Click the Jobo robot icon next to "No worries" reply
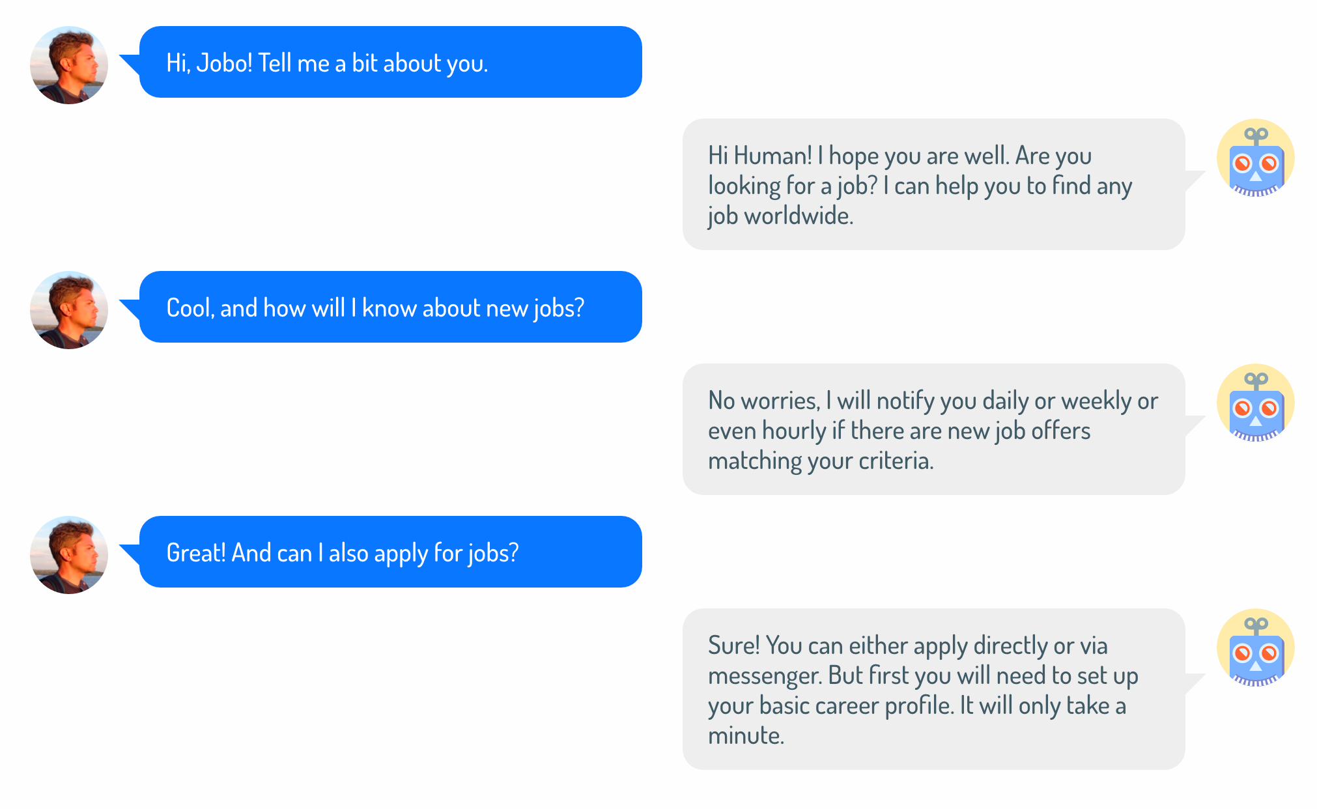Viewport: 1317px width, 809px height. 1255,403
